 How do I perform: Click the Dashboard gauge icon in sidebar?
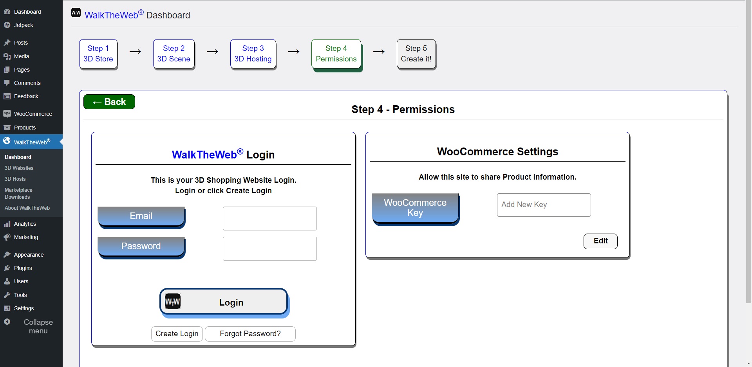click(x=7, y=12)
